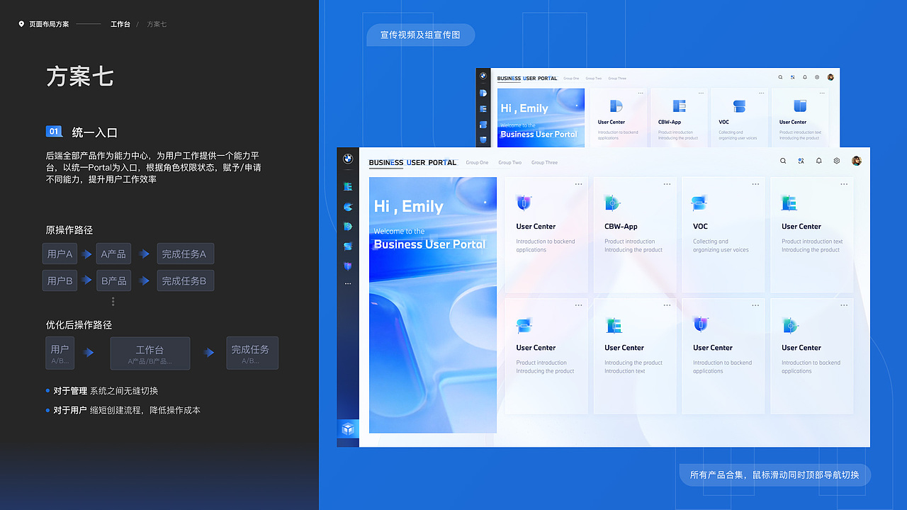Click the 宣传视频及组宣传图 pill label
Screen dimensions: 907x510
[x=421, y=35]
